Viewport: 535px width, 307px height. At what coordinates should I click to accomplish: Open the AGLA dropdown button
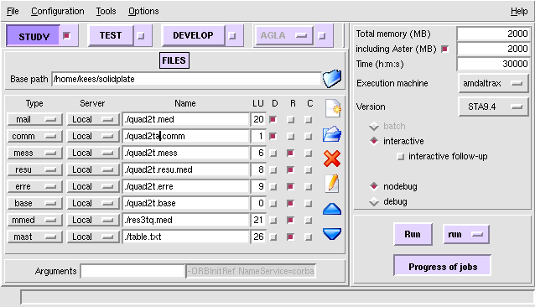pyautogui.click(x=284, y=35)
